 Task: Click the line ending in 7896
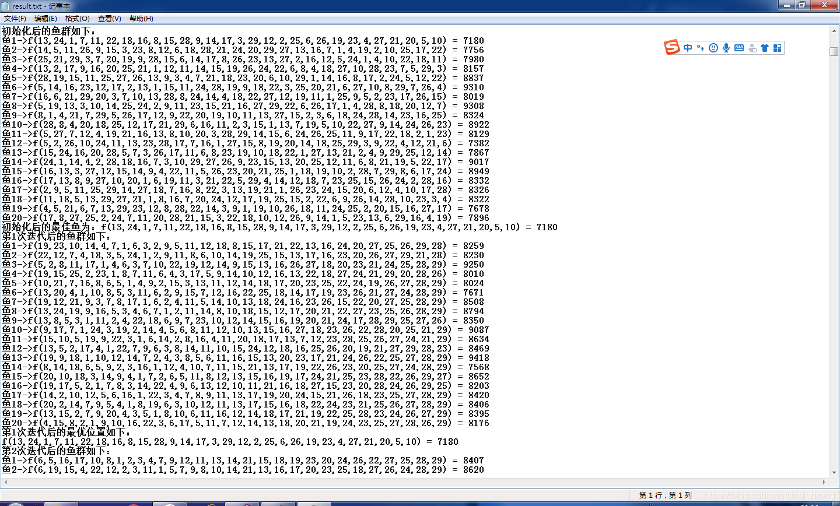(246, 218)
